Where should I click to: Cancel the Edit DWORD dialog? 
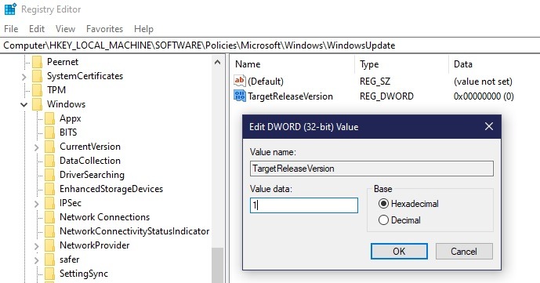coord(464,252)
